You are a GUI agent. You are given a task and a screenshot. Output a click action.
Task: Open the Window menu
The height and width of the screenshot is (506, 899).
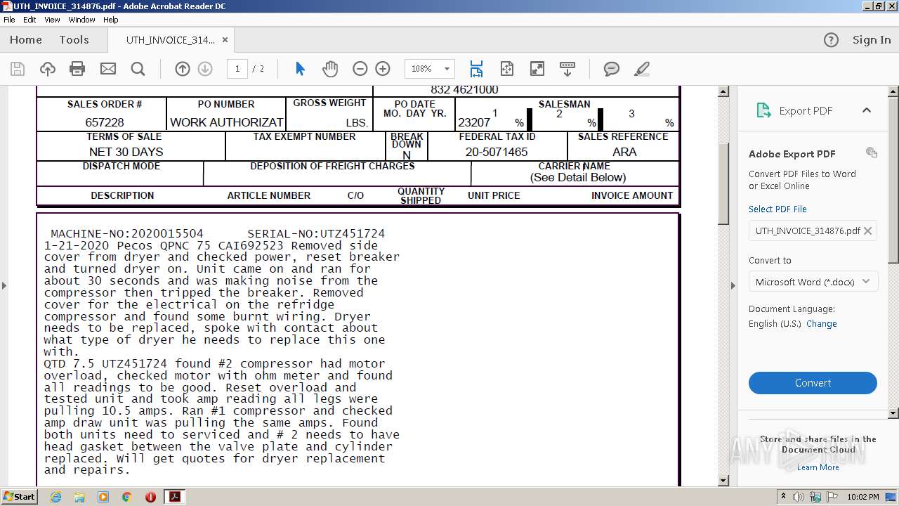point(81,20)
